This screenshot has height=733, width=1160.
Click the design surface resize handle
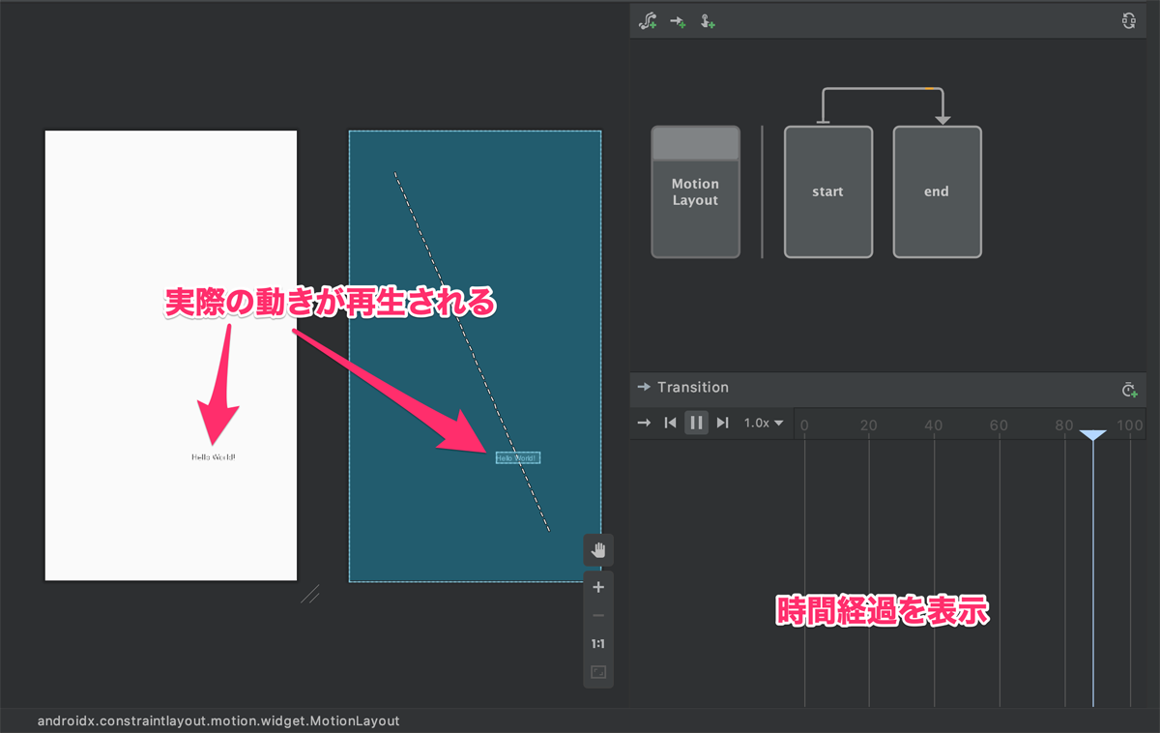(310, 594)
